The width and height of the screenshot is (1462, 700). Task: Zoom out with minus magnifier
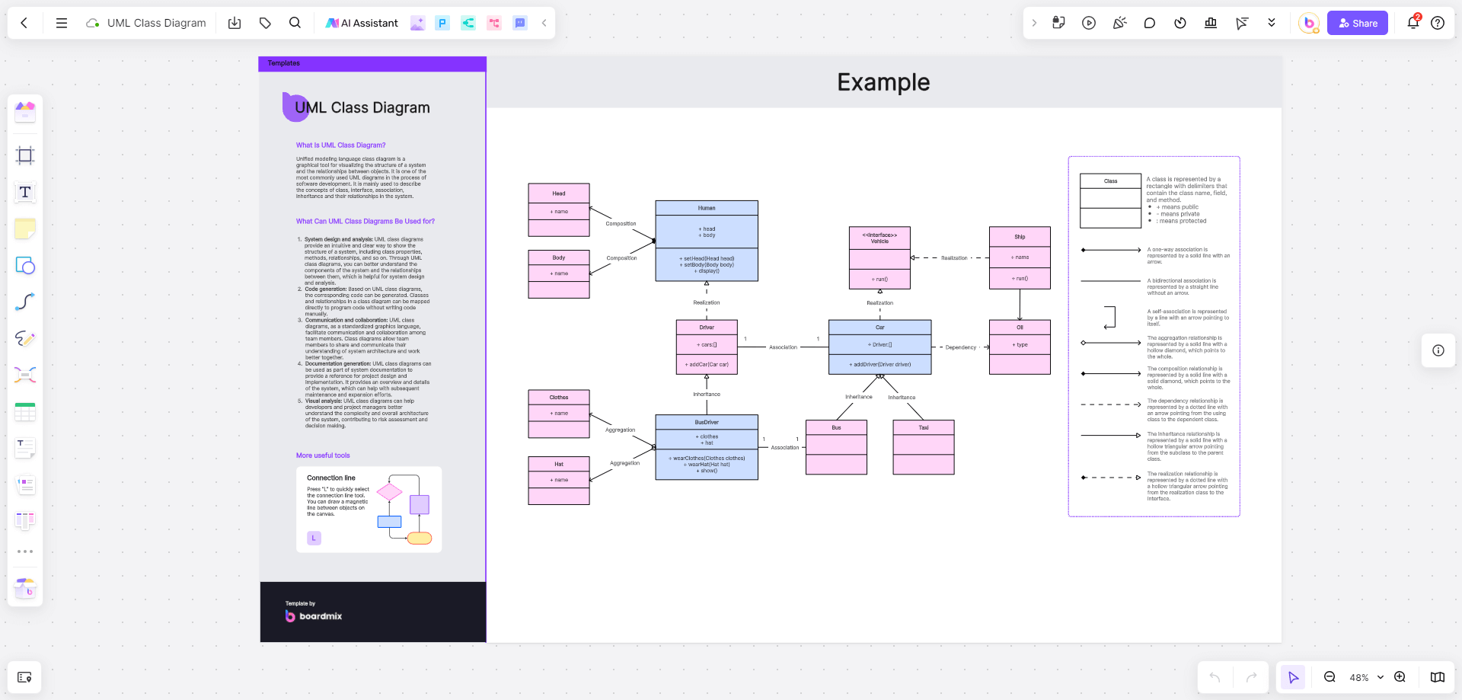pyautogui.click(x=1330, y=677)
